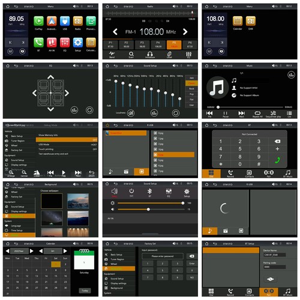This screenshot has height=300, width=300.
Task: Toggle the Repeat All playback mode
Action: tap(257, 113)
